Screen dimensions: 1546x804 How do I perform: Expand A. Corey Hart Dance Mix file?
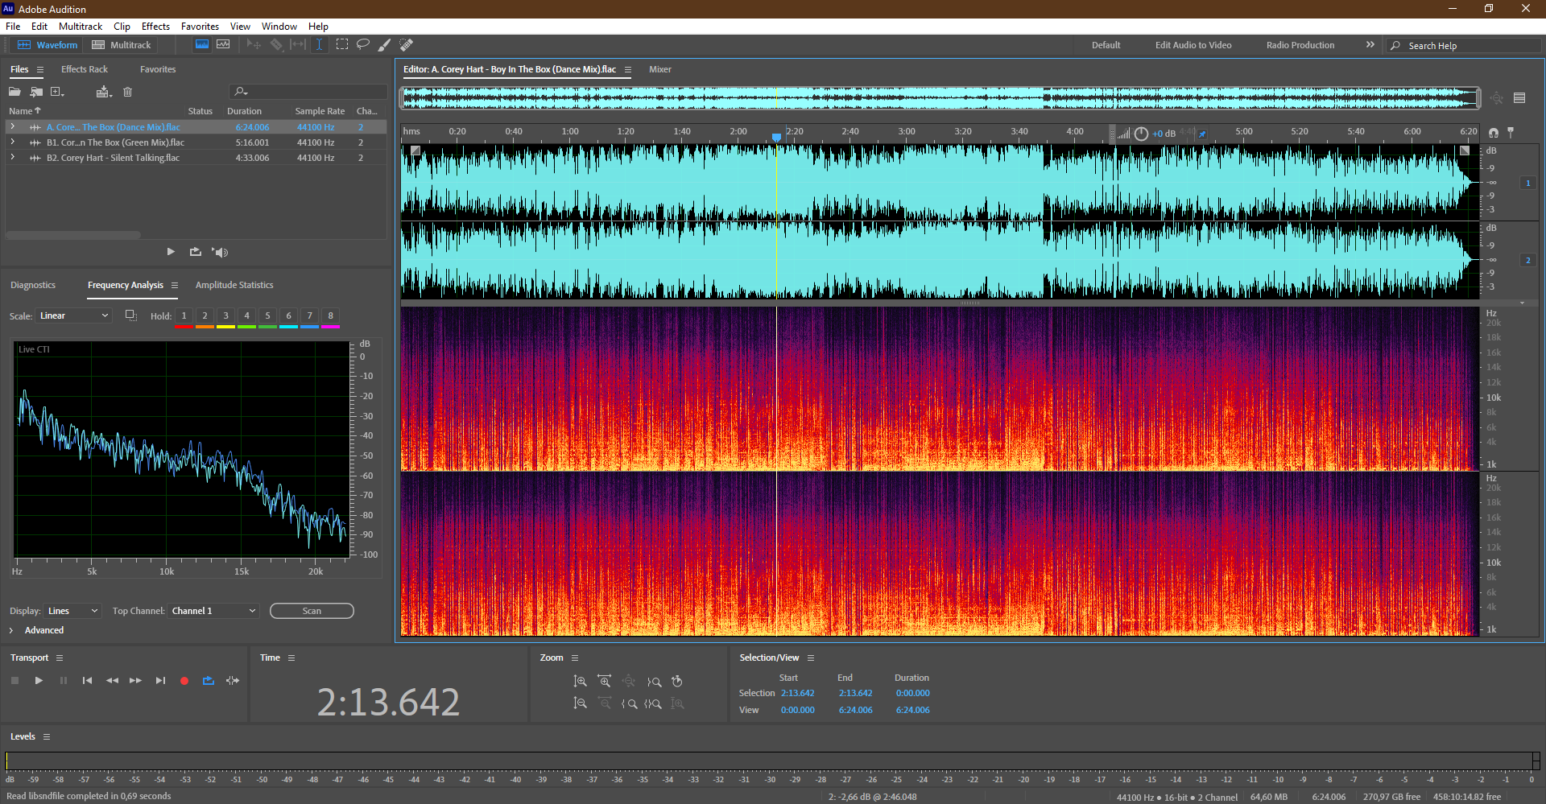click(x=13, y=127)
